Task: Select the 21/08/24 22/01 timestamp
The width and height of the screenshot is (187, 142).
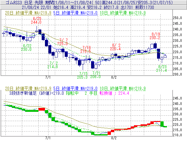Action: 36,7
